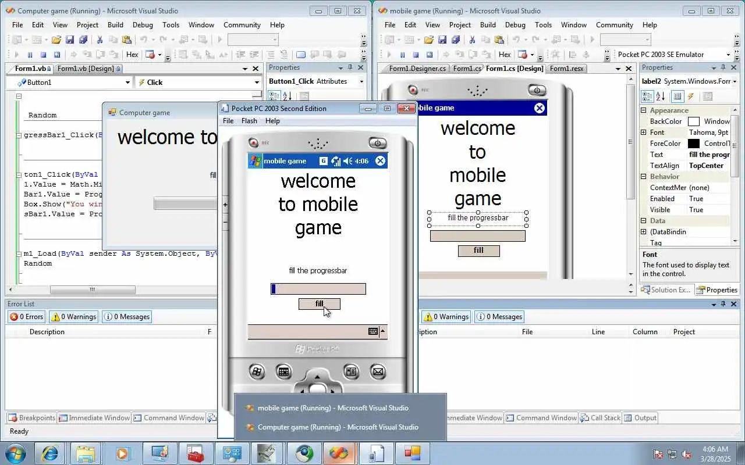Stop debugging in mobile game Visual Studio
The image size is (745, 465).
pos(416,55)
